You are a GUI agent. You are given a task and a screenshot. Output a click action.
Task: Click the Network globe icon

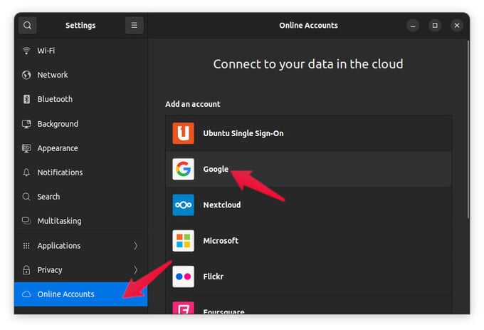(x=26, y=75)
